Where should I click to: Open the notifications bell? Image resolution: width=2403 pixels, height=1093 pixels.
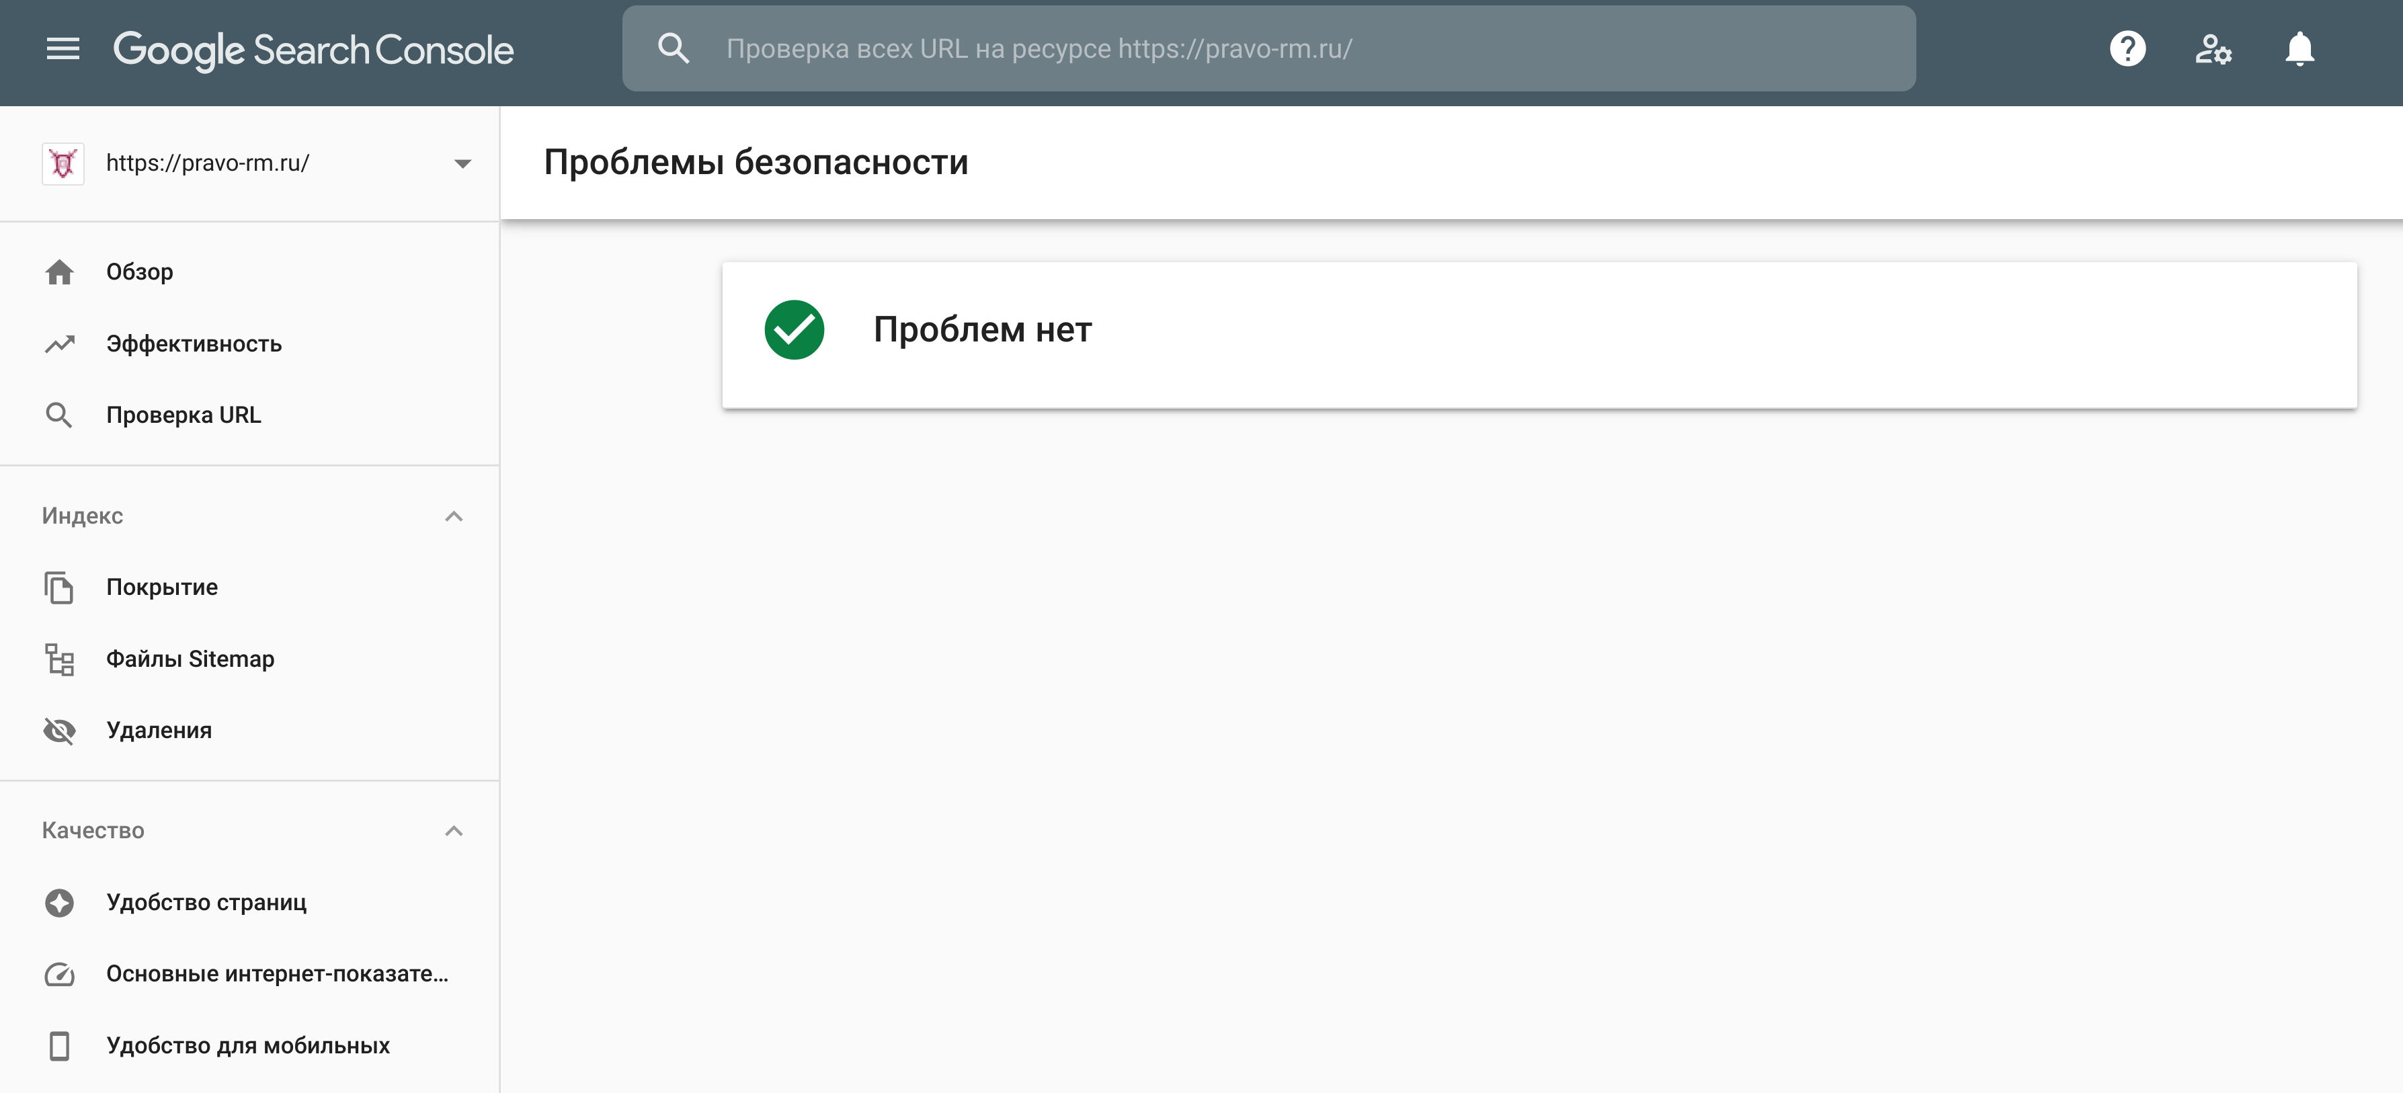coord(2299,48)
